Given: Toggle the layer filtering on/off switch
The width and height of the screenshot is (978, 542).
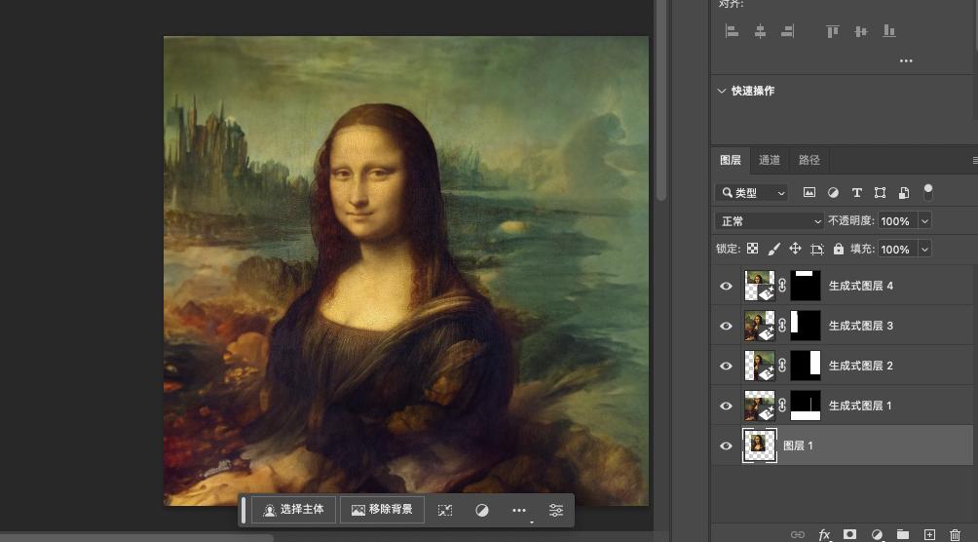Looking at the screenshot, I should (928, 191).
